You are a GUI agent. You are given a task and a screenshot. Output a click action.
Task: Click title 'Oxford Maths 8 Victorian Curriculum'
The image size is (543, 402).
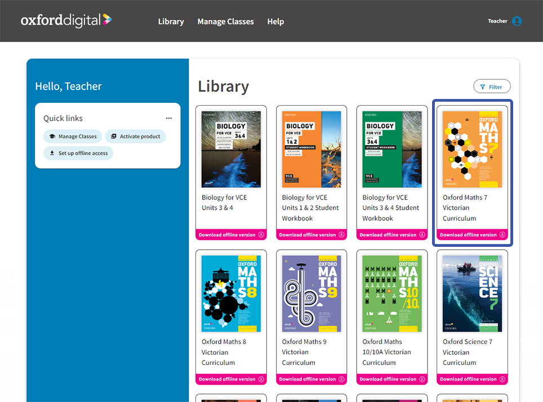point(224,352)
